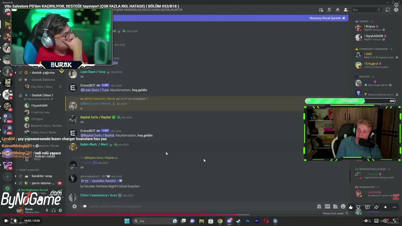Open the sticker picker icon
The height and width of the screenshot is (226, 402).
click(x=335, y=207)
